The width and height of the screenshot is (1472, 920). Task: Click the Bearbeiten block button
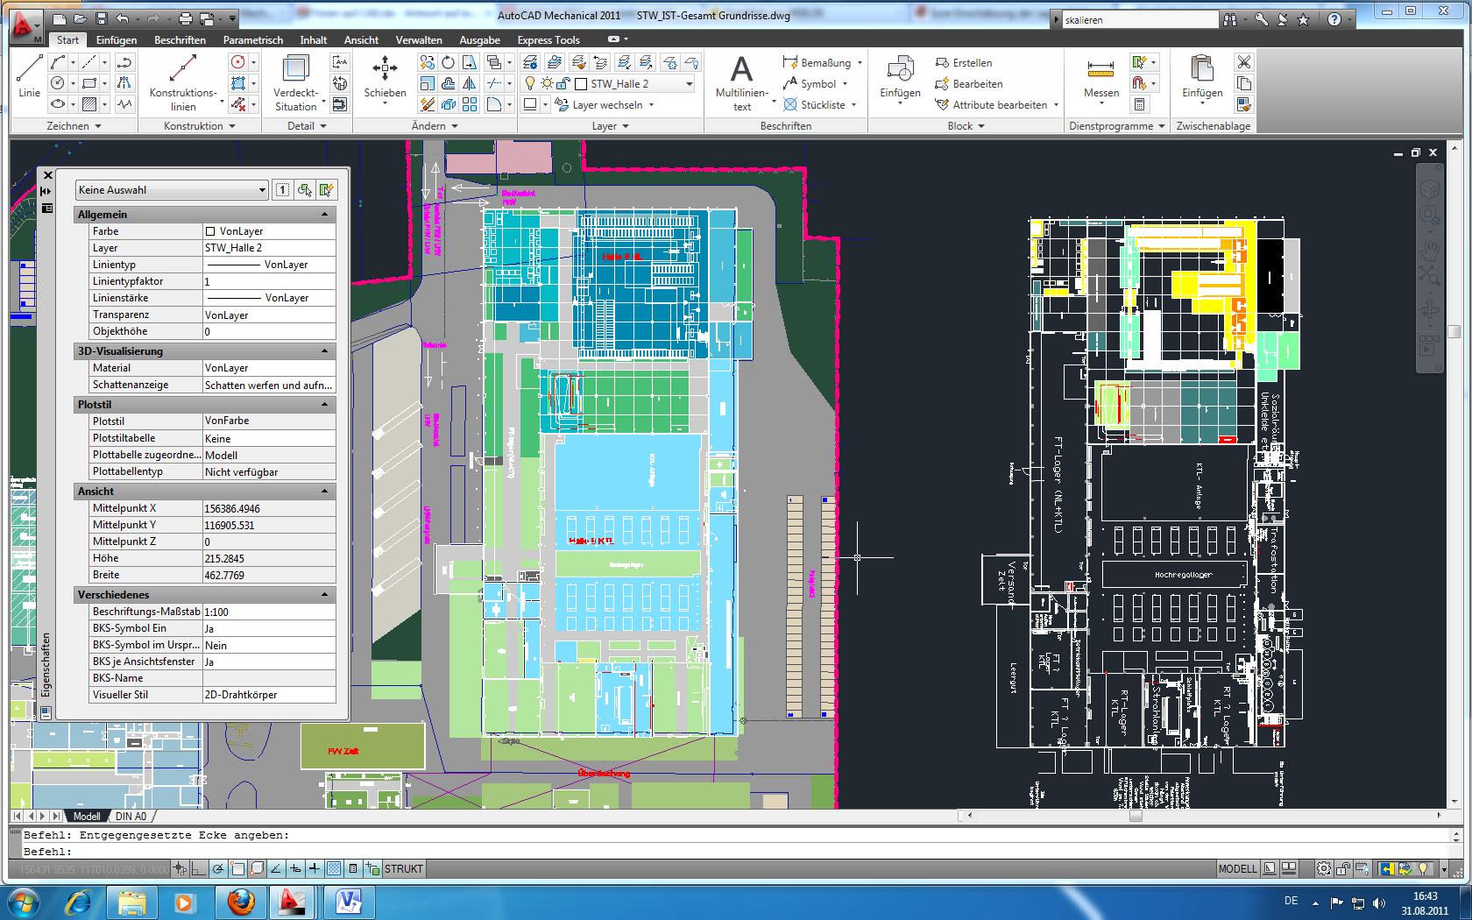969,84
